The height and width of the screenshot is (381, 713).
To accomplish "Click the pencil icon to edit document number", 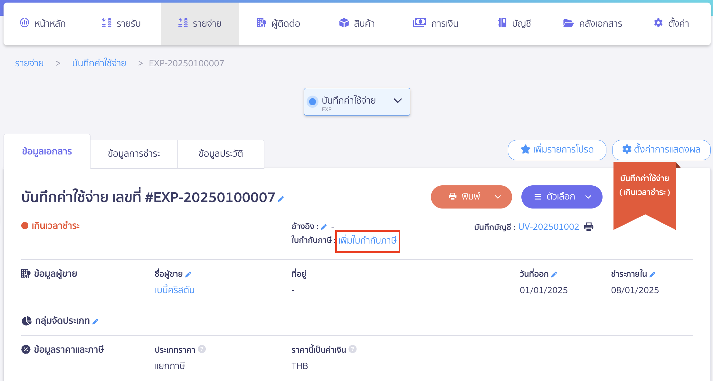I will pyautogui.click(x=280, y=199).
